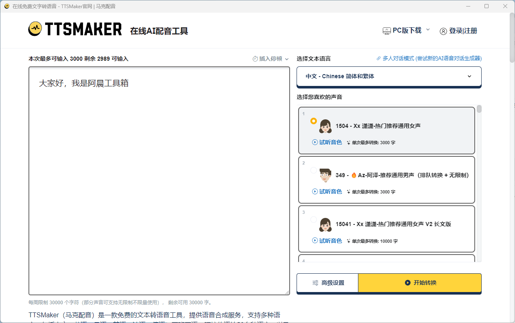Select voice 15041 潇潇 V2 radio button

point(314,220)
